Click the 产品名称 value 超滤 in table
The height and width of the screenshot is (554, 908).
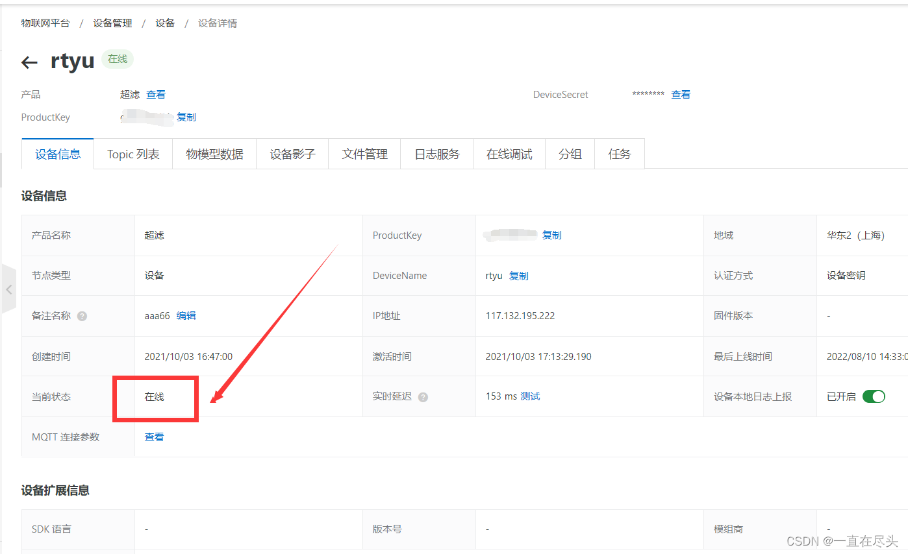154,235
